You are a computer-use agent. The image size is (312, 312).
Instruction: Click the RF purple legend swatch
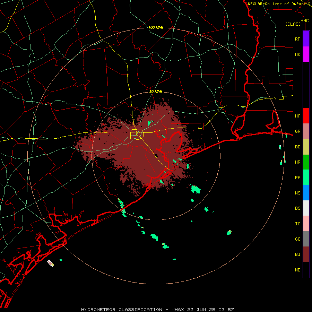point(306,39)
